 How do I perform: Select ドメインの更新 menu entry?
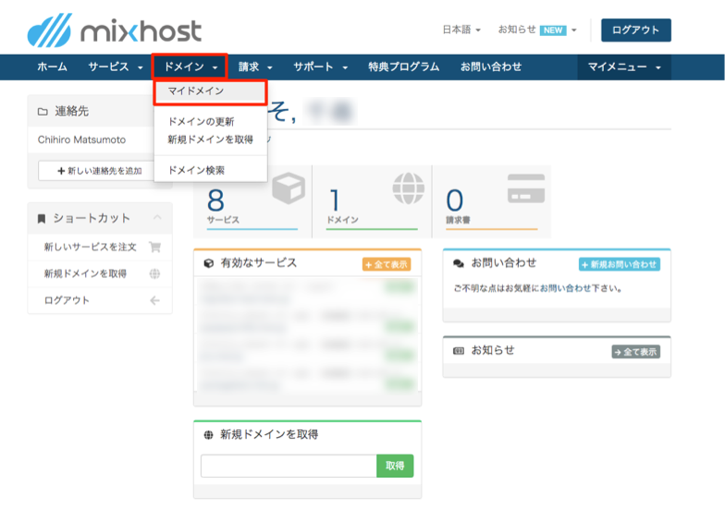point(201,122)
